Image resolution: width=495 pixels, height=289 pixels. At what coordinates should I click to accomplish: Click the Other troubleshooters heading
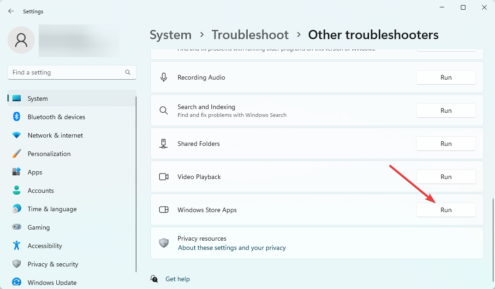point(373,35)
